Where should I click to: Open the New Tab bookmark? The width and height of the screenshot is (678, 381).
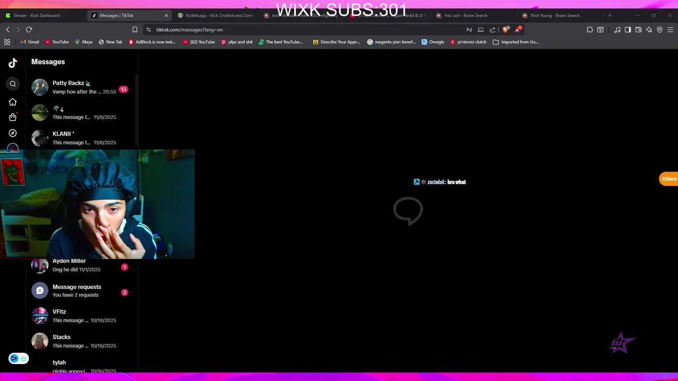click(110, 42)
